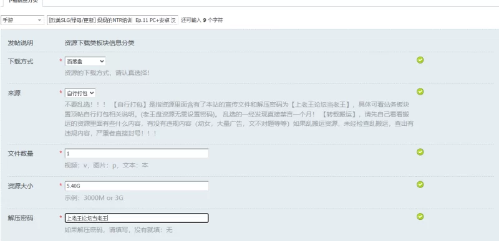Click the 资源下载类板块信息分类 text
This screenshot has height=241, width=499.
coord(99,43)
